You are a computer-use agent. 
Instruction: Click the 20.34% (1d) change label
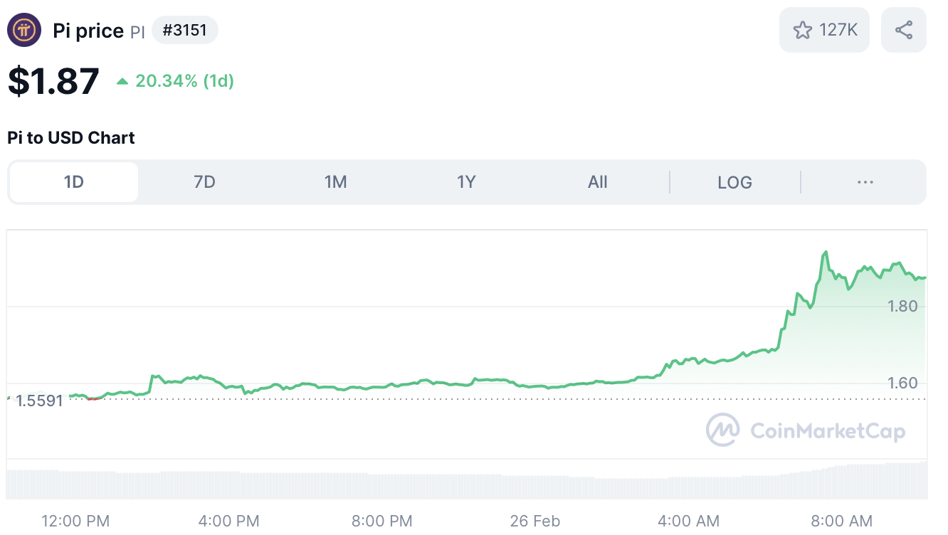184,81
